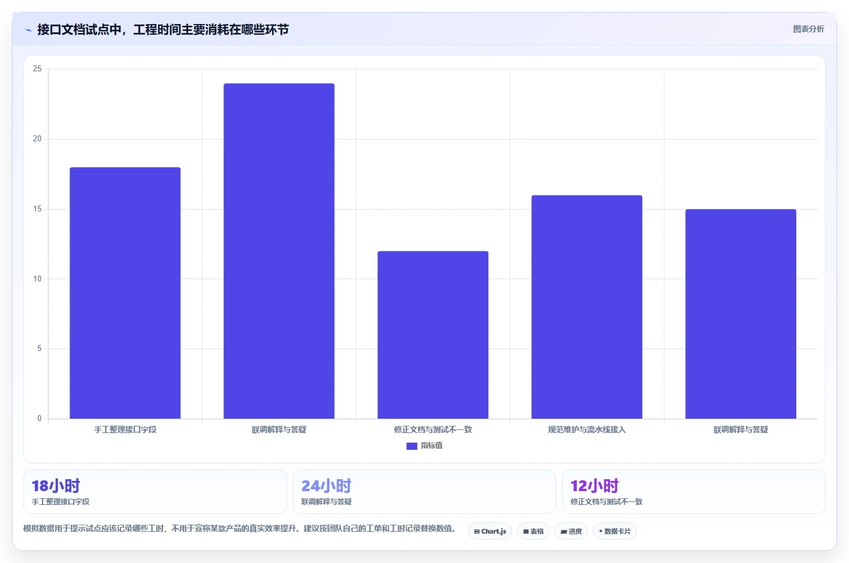Image resolution: width=849 pixels, height=563 pixels.
Task: Click the icon in the 进度 tag
Action: tap(564, 532)
